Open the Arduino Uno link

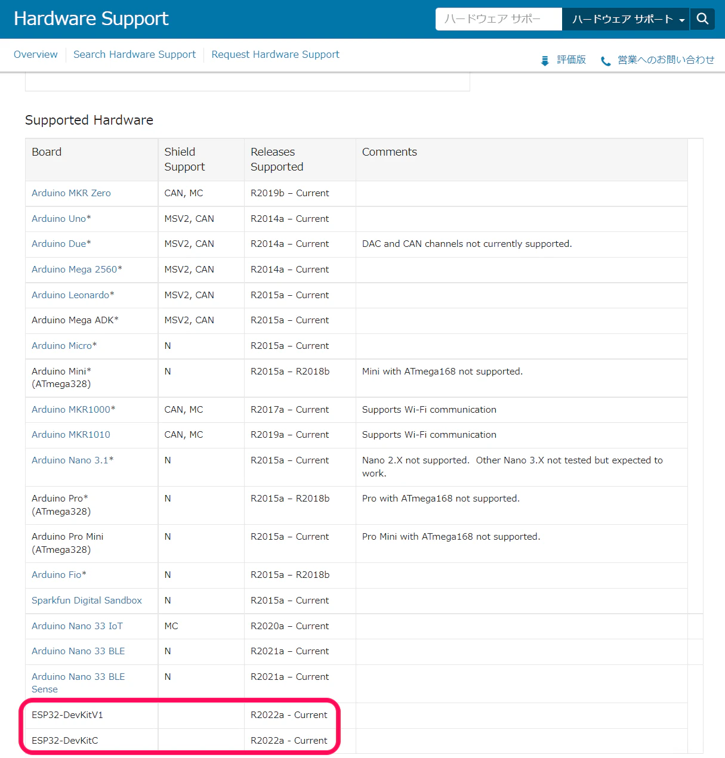tap(58, 219)
